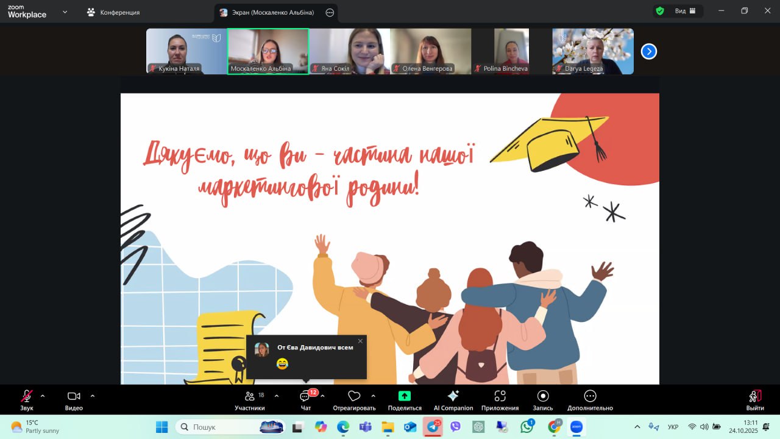Open Microsoft Edge from the taskbar

coord(343,427)
